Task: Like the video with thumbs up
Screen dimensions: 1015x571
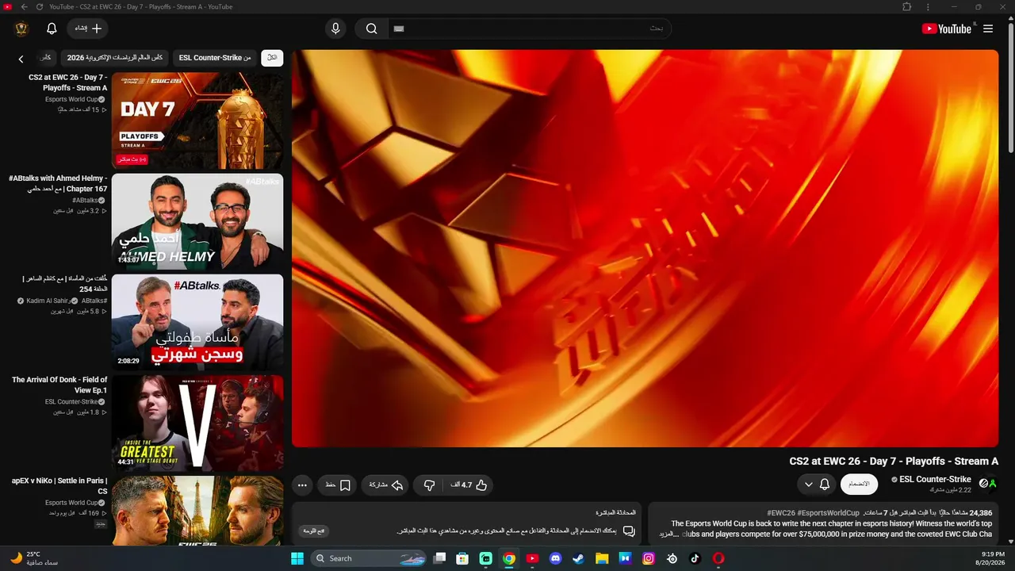Action: pos(469,485)
